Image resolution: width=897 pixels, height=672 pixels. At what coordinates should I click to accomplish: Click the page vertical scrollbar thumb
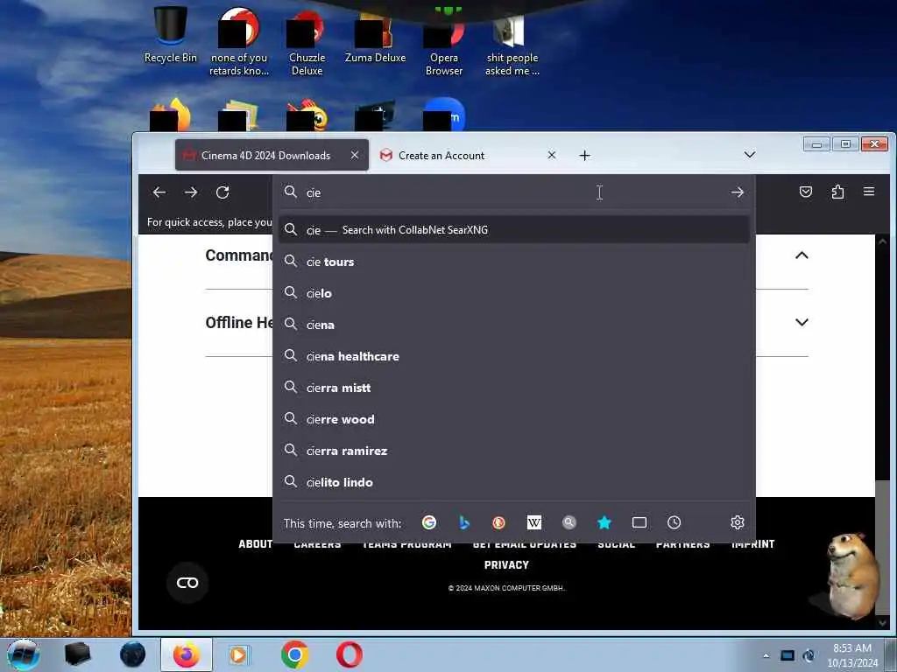pos(881,547)
